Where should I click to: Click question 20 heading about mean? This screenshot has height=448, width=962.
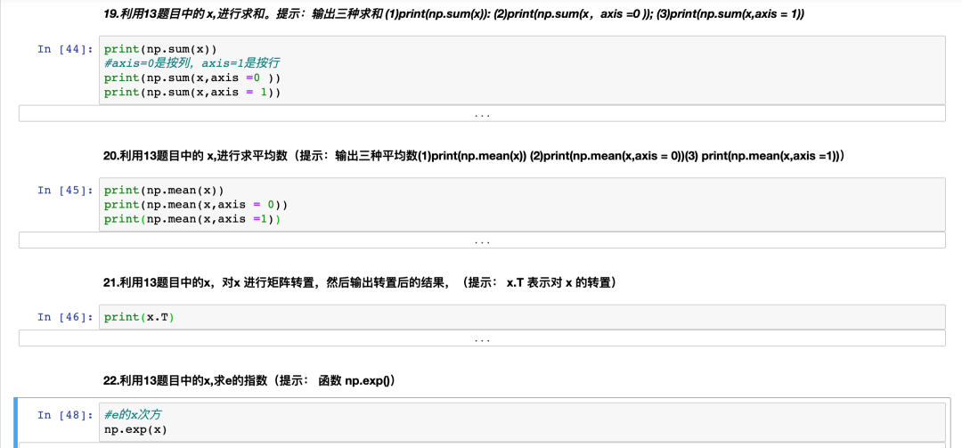(474, 157)
